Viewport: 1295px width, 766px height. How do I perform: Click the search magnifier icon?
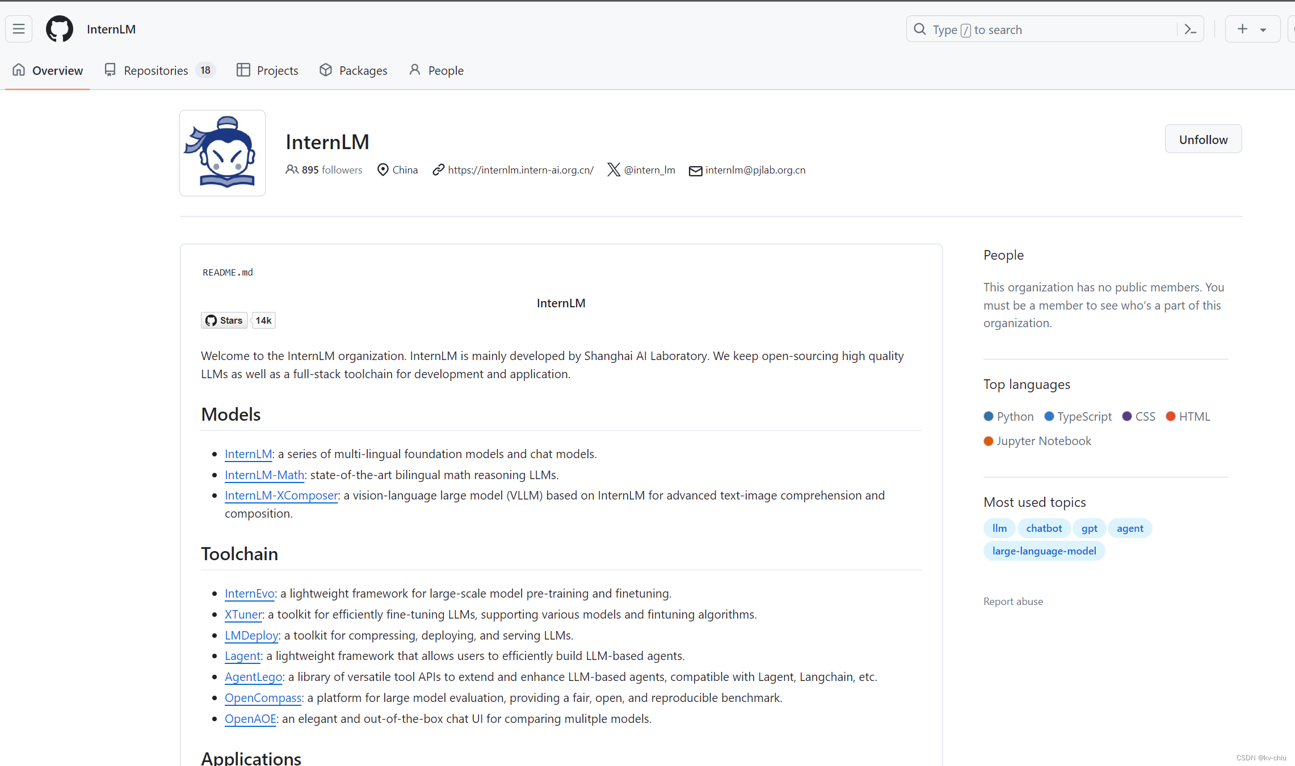920,29
